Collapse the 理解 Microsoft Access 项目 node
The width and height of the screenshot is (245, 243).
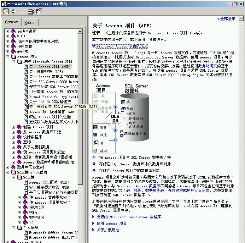pos(14,62)
